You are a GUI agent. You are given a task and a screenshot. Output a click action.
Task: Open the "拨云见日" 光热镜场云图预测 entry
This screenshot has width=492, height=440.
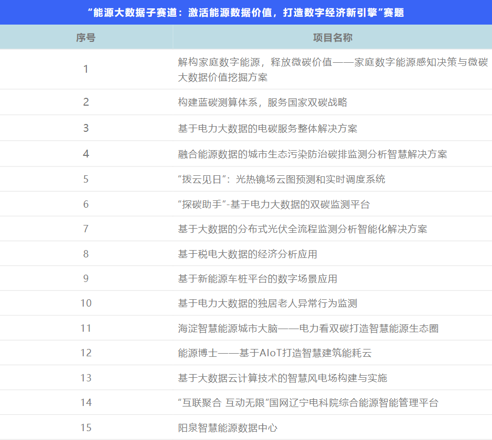click(x=281, y=179)
